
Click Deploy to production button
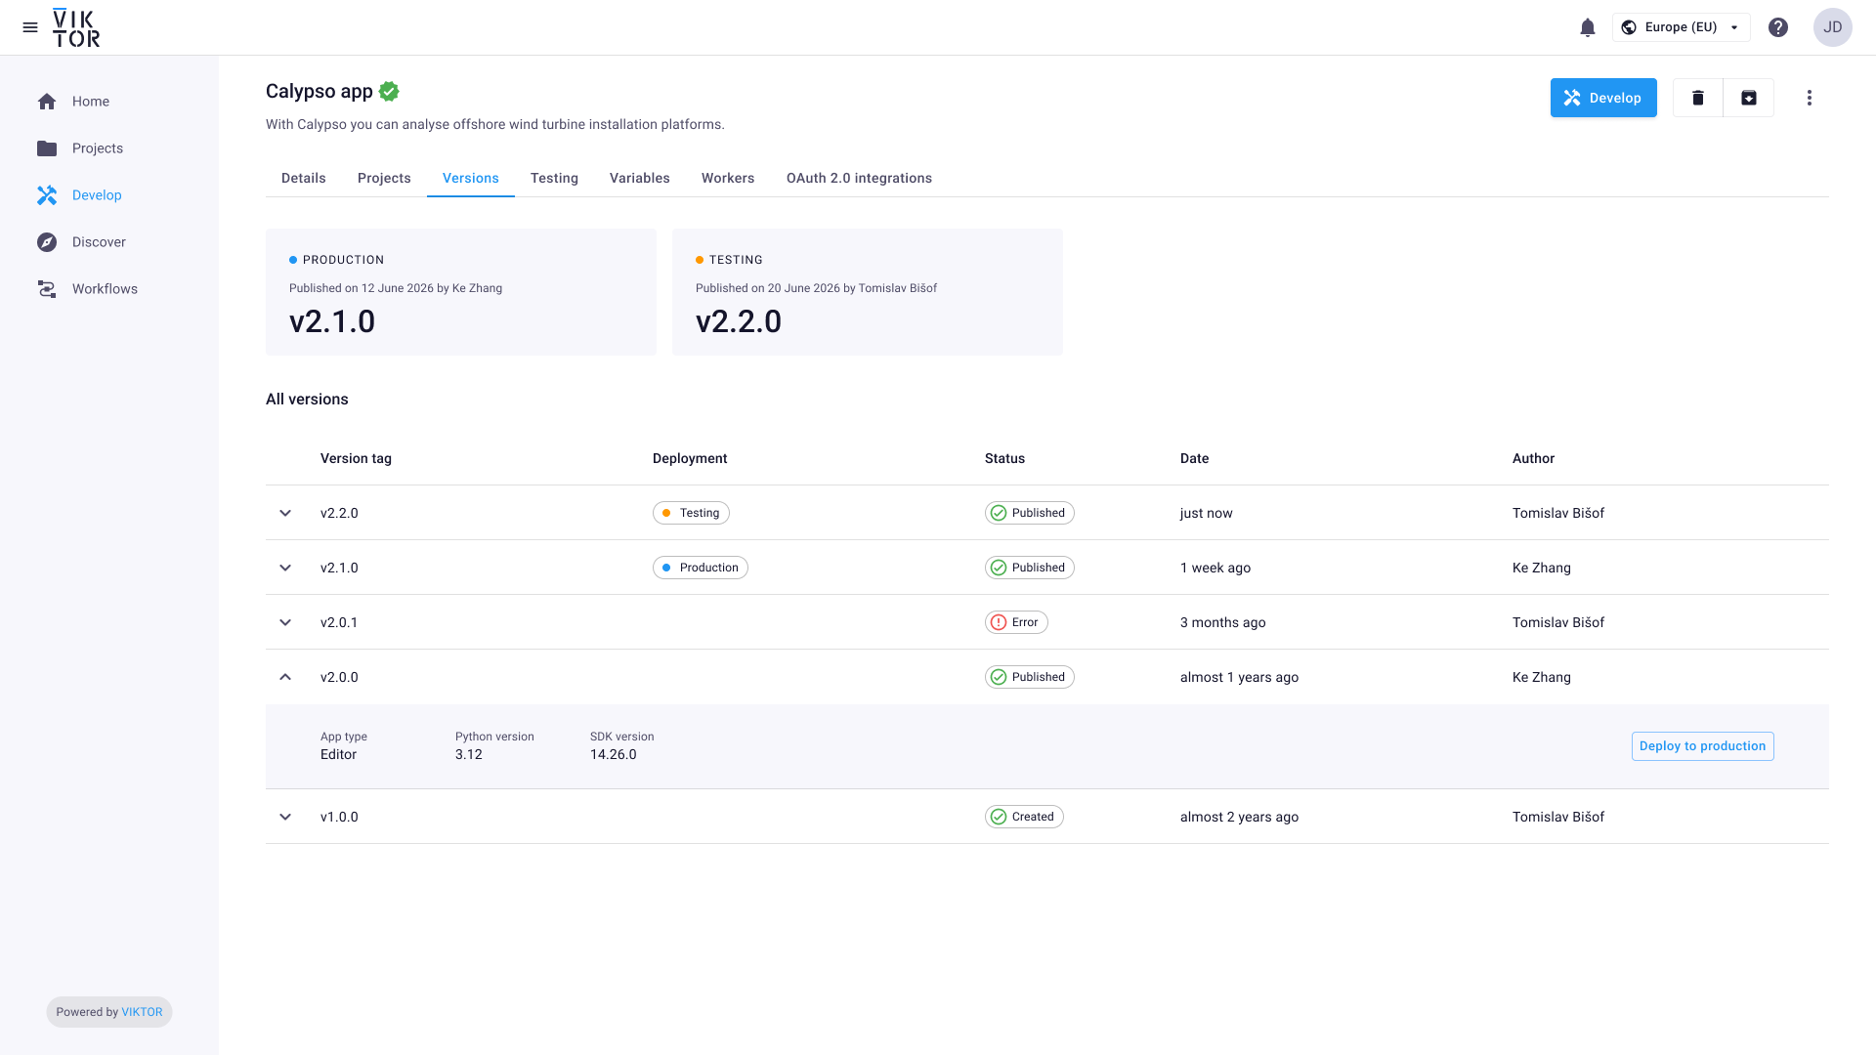tap(1703, 746)
